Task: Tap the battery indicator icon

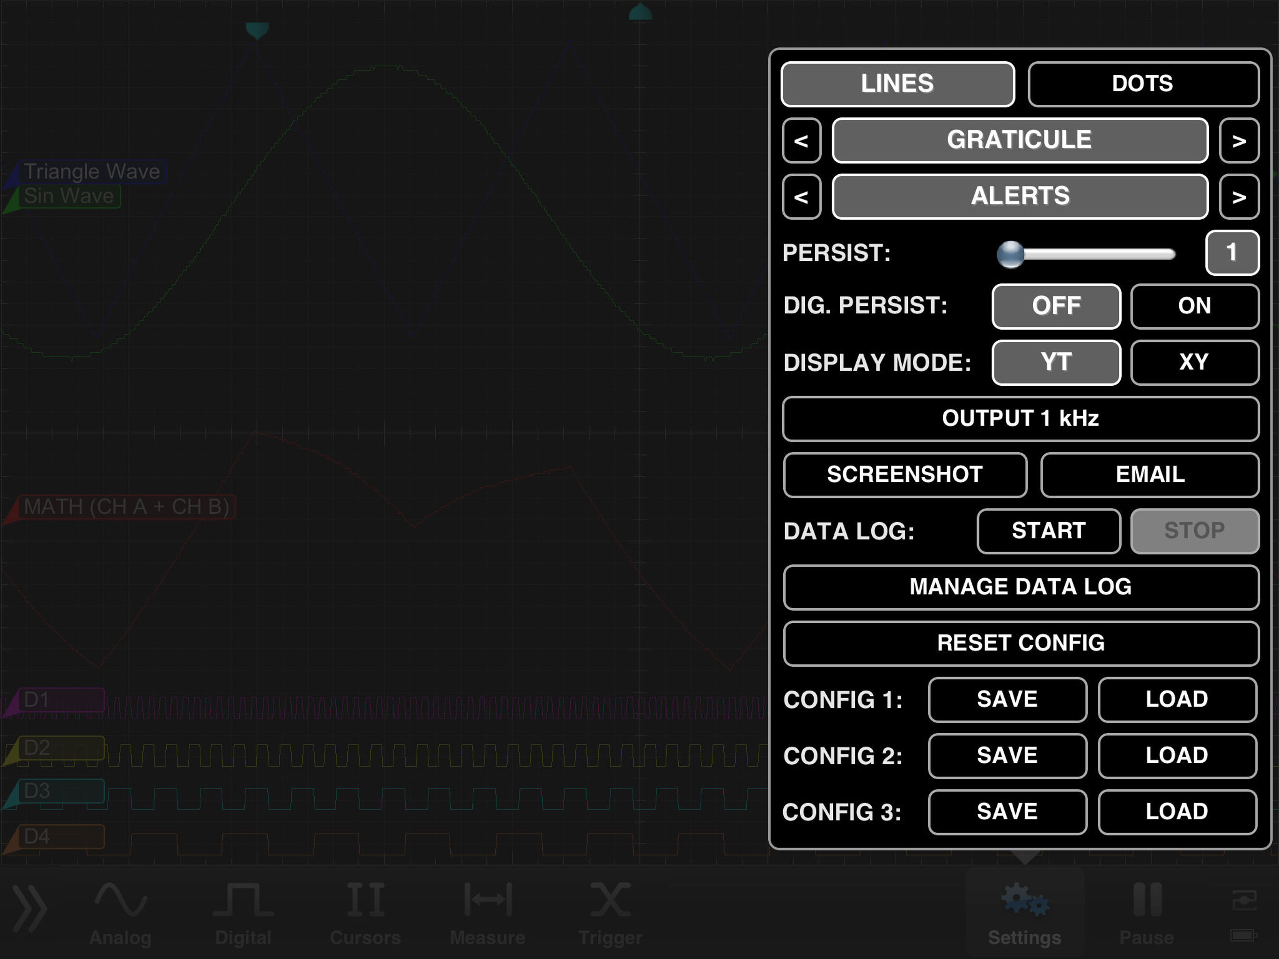Action: (x=1243, y=935)
